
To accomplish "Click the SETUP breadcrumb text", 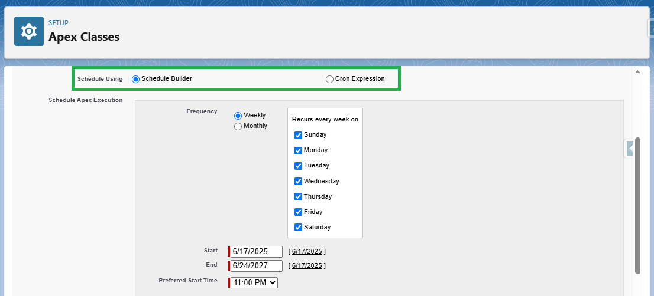I will click(59, 23).
